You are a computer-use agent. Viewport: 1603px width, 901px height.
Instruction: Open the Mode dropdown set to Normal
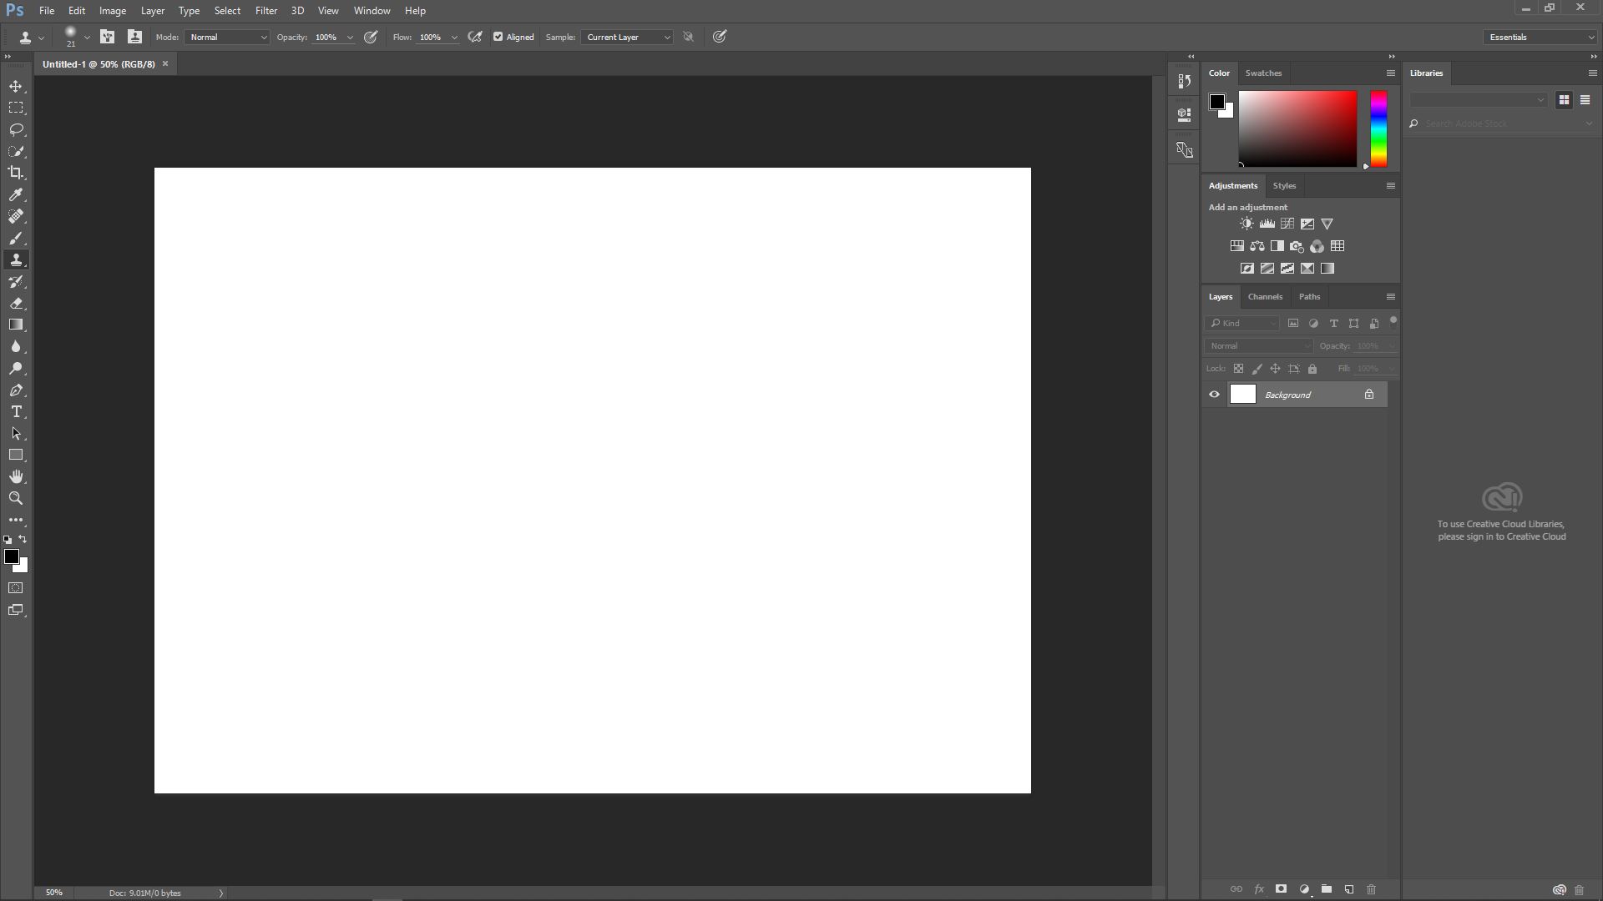point(227,37)
